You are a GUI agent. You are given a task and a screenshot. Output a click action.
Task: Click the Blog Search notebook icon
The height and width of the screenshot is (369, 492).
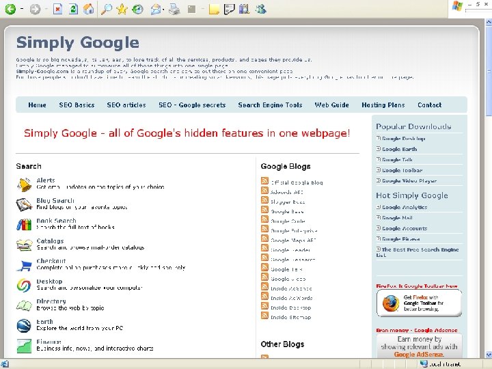point(24,204)
